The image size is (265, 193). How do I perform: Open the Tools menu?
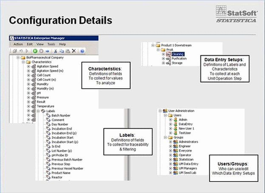point(51,44)
